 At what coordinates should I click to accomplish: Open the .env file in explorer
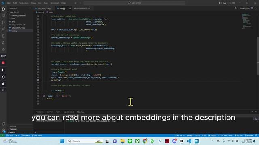coord(13,21)
